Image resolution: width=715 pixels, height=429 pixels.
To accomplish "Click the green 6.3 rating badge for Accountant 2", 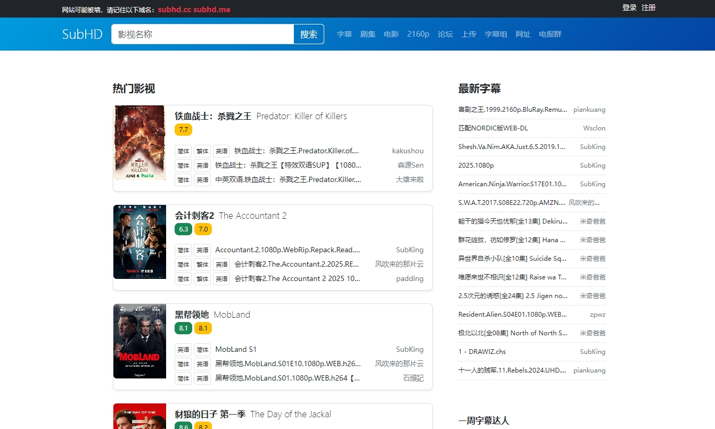I will pos(183,229).
